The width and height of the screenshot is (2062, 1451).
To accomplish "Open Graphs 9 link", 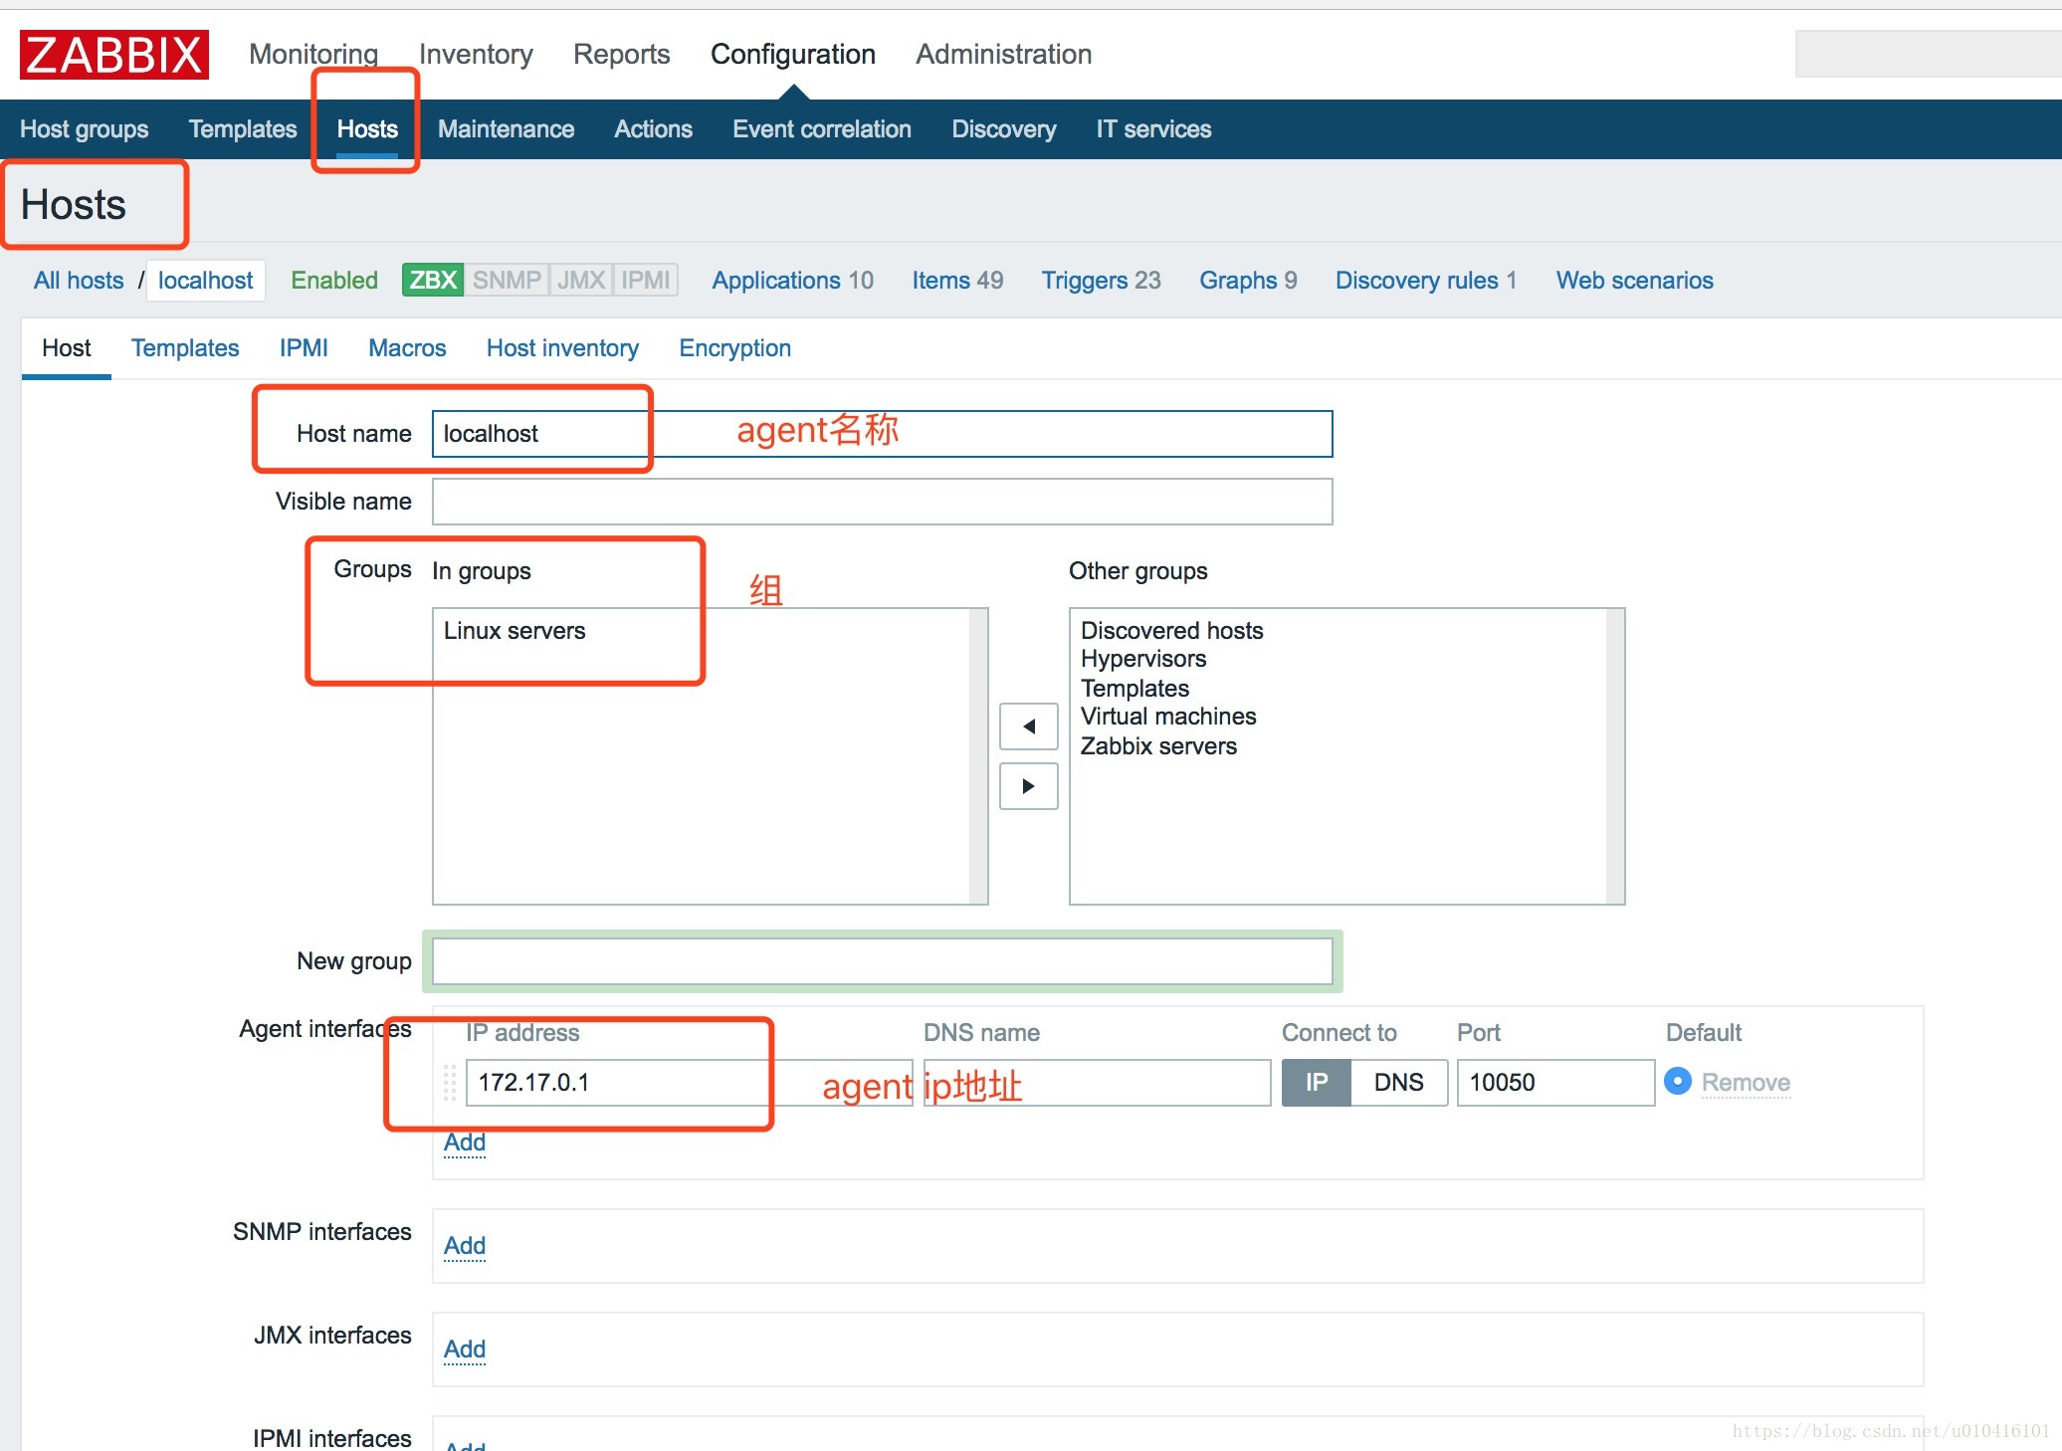I will point(1248,281).
